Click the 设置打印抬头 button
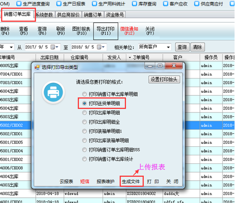This screenshot has width=235, height=203. pyautogui.click(x=164, y=79)
